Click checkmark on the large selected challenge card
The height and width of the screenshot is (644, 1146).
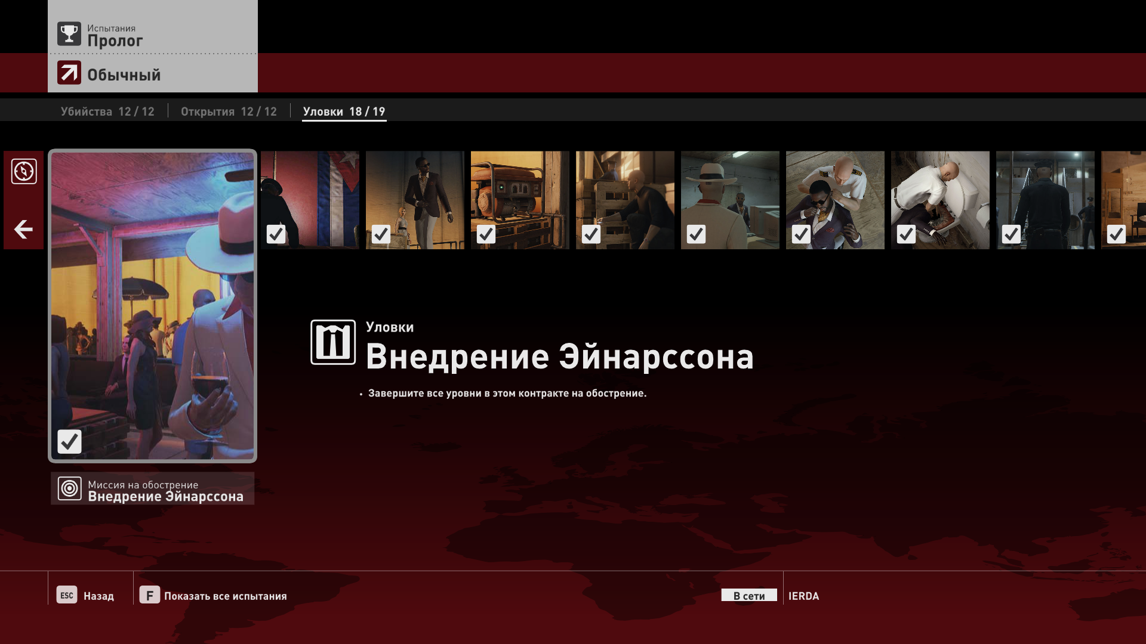coord(70,442)
